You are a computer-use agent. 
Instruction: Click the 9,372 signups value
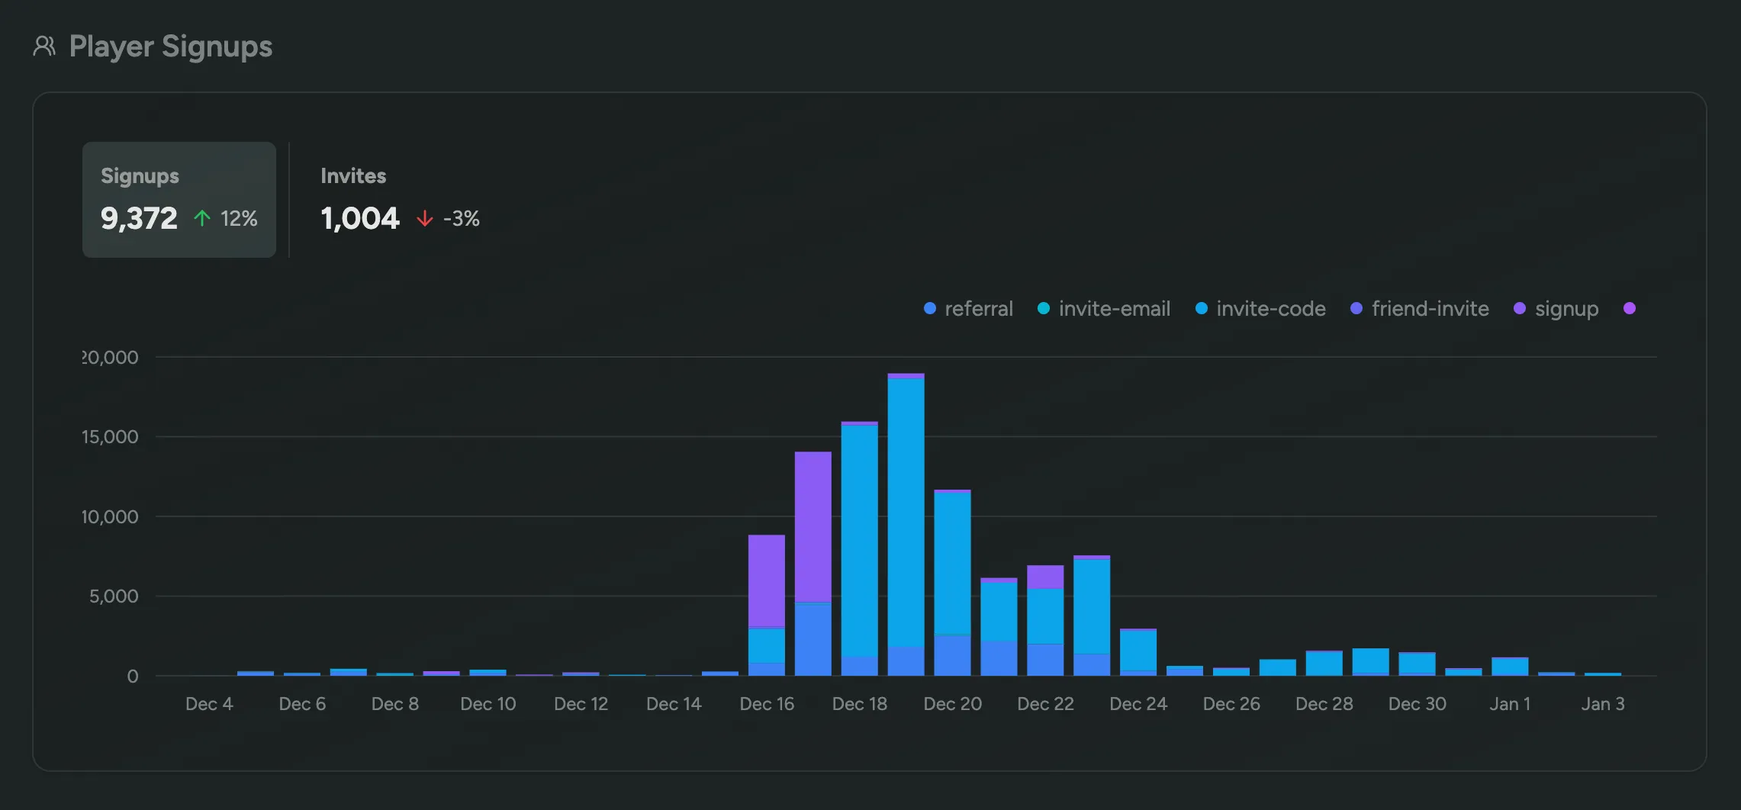(x=138, y=219)
